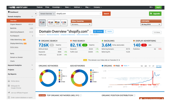The height and width of the screenshot is (105, 171).
Task: Open the Live Data date dropdown
Action: click(151, 24)
